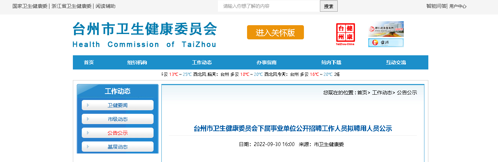Click the source text 市卫生健康委

(x=329, y=144)
